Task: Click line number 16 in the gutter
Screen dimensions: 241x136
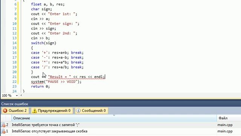Action: [x=14, y=53]
